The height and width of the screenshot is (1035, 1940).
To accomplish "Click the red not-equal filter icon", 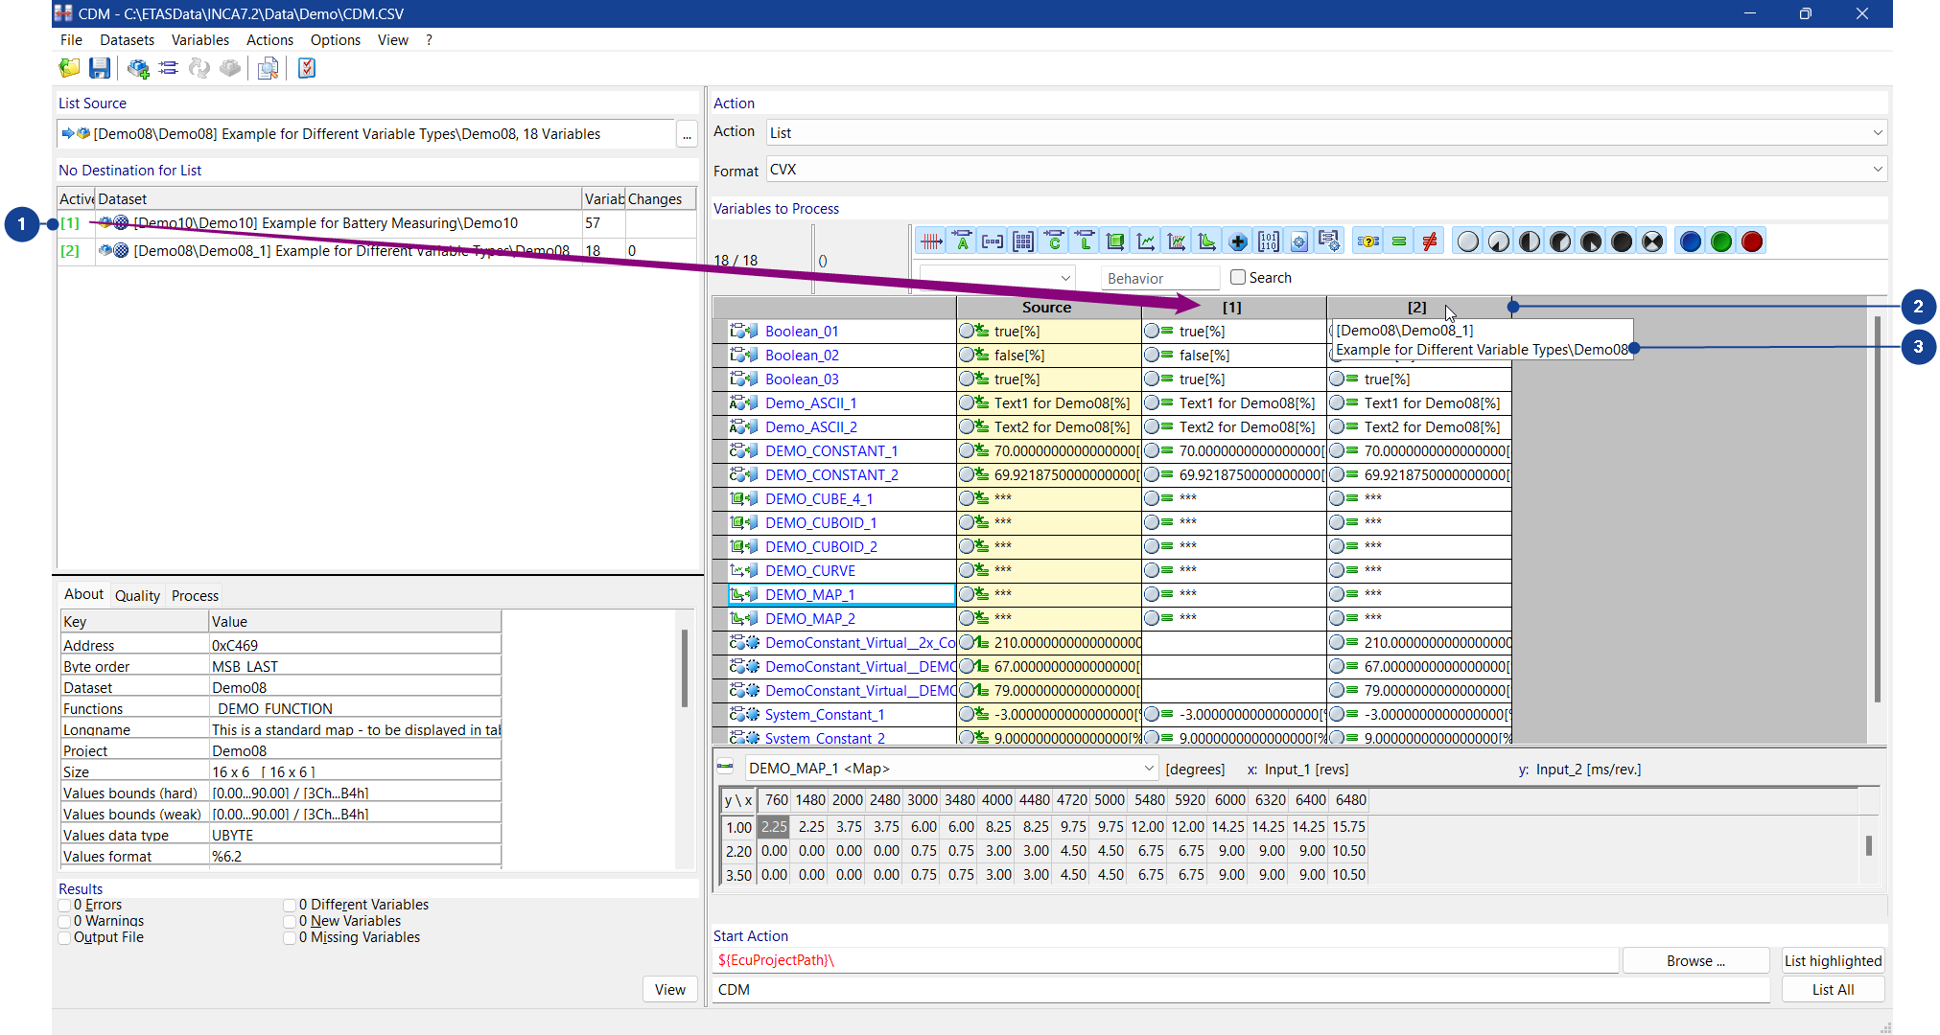I will [1430, 241].
